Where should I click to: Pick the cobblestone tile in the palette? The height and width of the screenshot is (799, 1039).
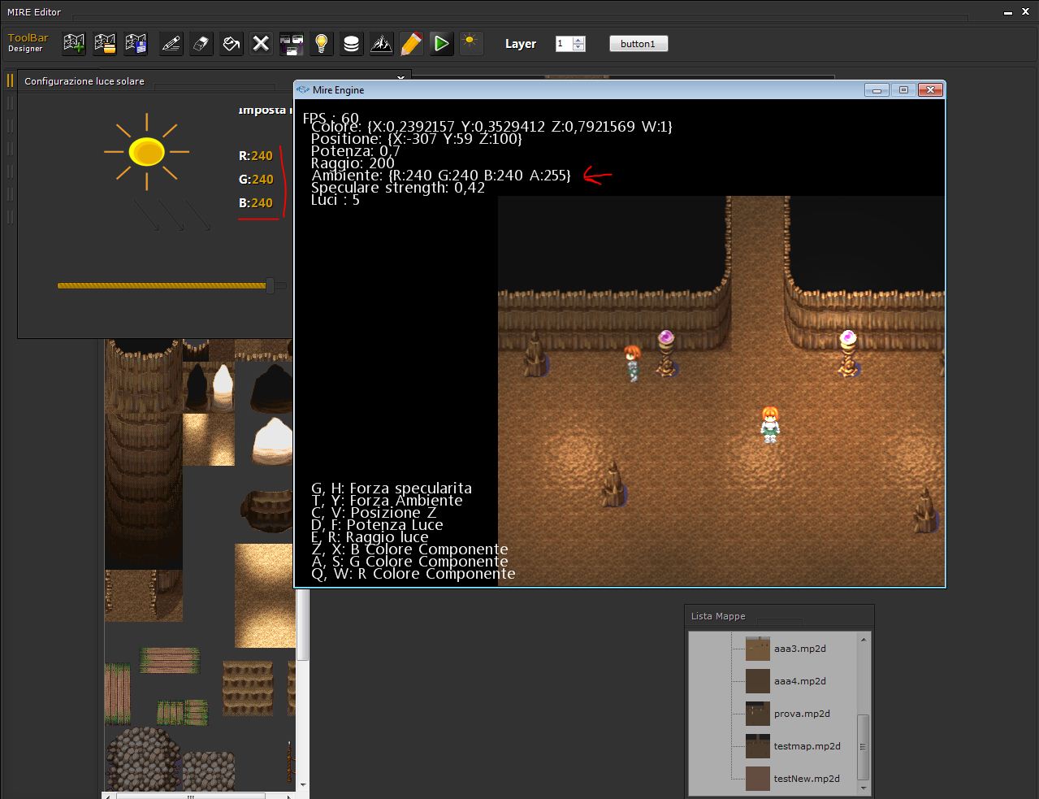coord(144,757)
